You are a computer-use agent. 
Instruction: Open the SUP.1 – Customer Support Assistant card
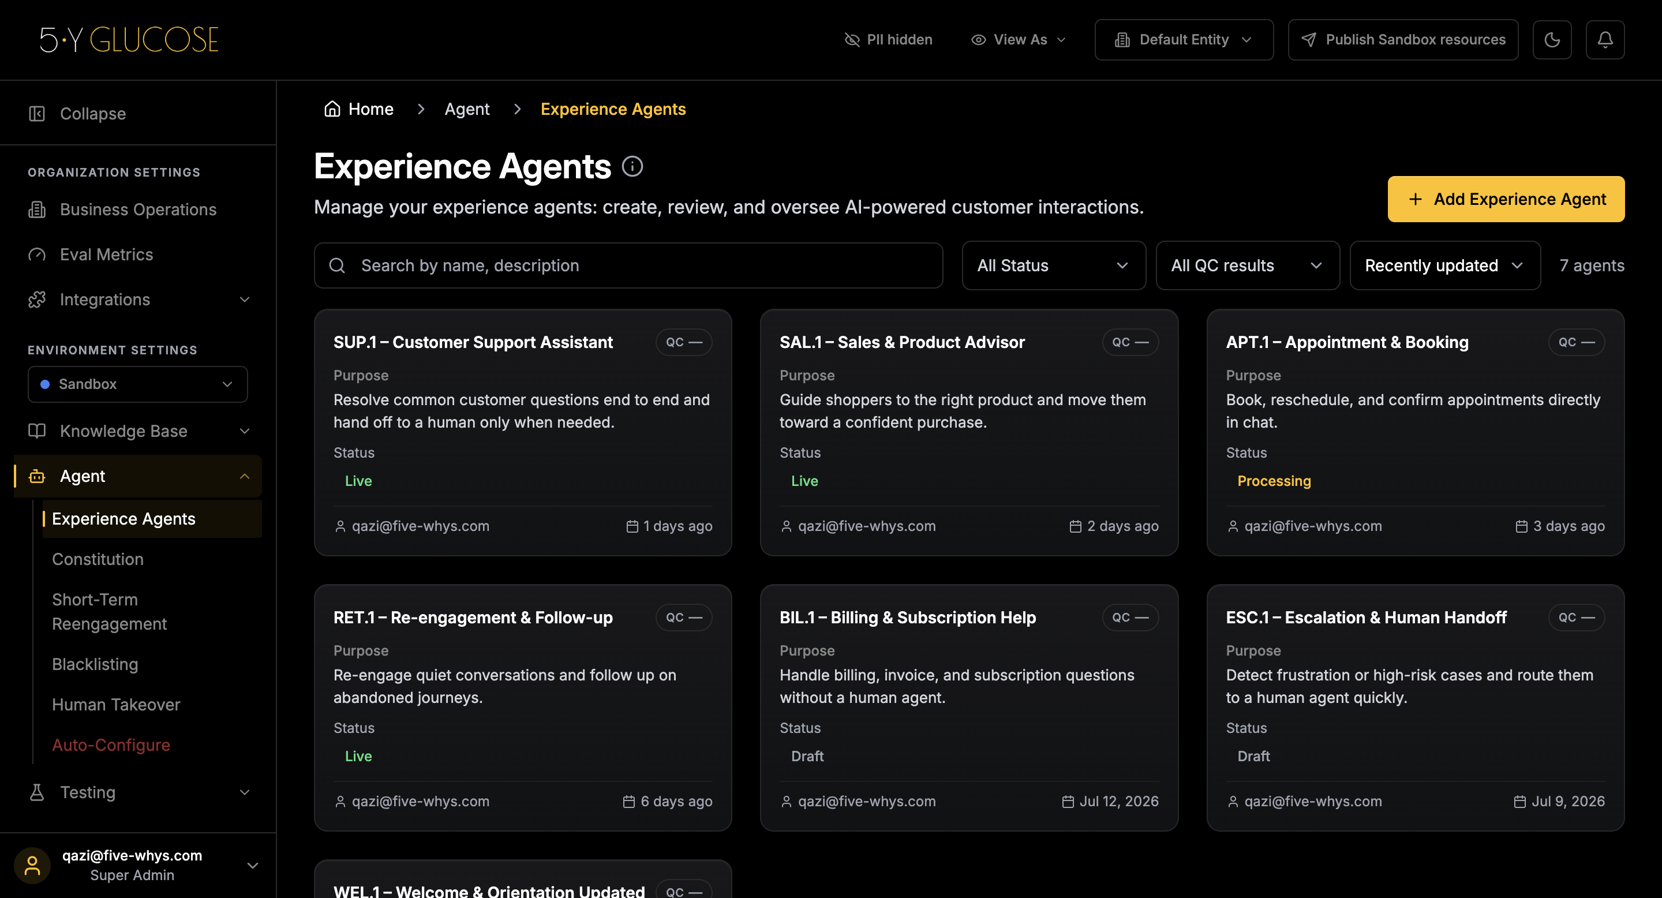pos(523,432)
